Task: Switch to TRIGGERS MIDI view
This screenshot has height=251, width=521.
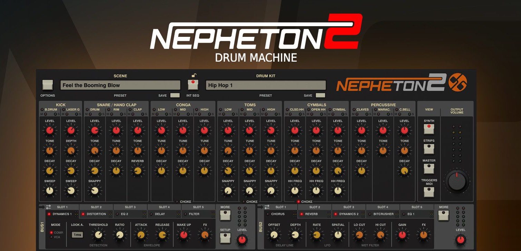Action: coord(429,192)
